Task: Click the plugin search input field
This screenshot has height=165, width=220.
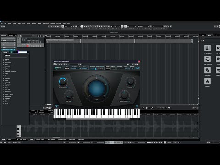Action: [x=22, y=52]
